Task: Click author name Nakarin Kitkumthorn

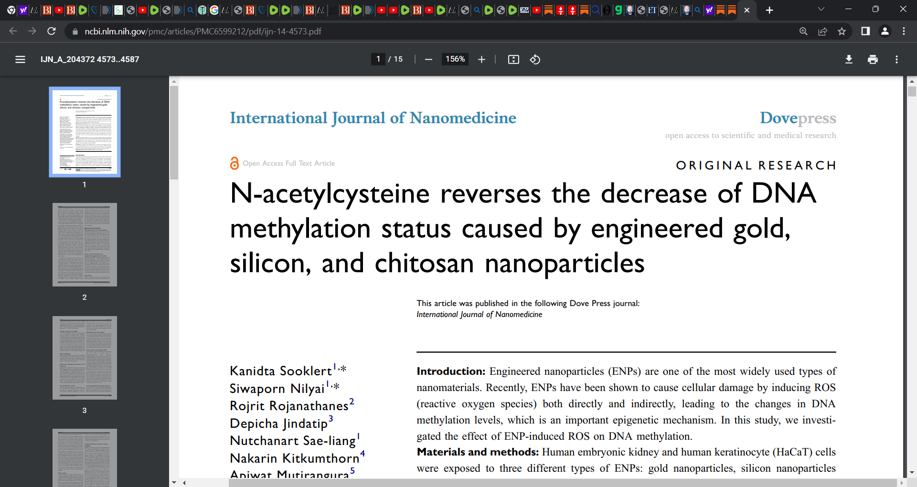Action: [294, 458]
